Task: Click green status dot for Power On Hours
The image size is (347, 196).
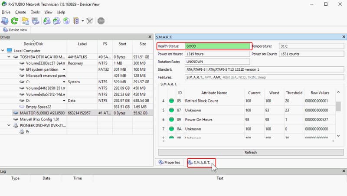Action: (x=171, y=119)
